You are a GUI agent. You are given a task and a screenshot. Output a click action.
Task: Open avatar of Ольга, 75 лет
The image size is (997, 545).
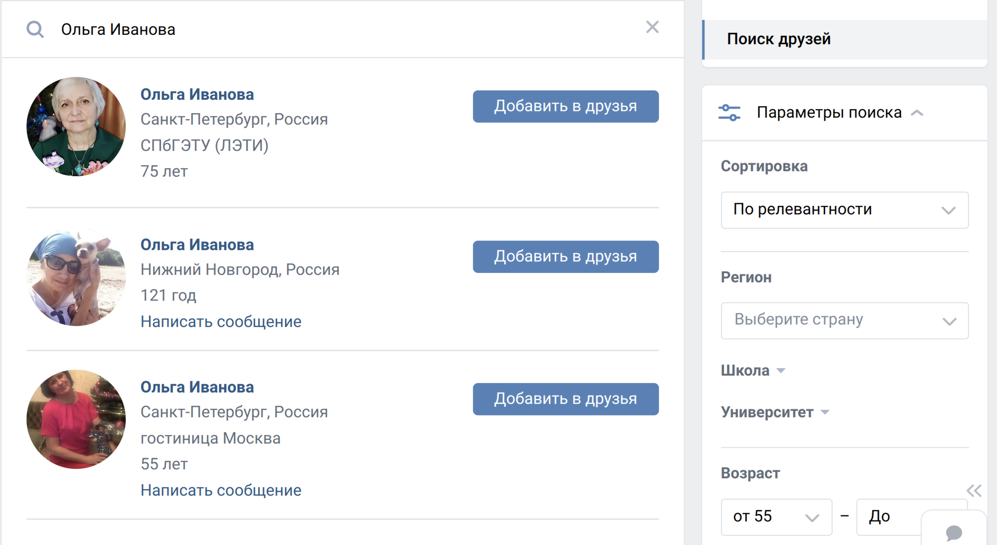click(x=76, y=126)
